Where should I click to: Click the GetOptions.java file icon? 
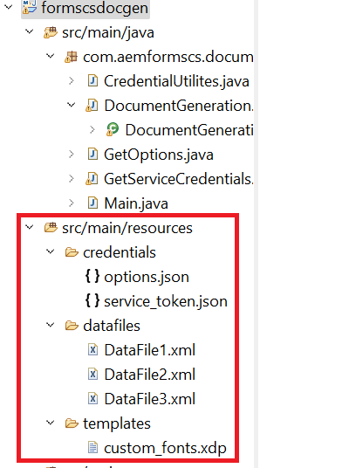click(x=92, y=155)
